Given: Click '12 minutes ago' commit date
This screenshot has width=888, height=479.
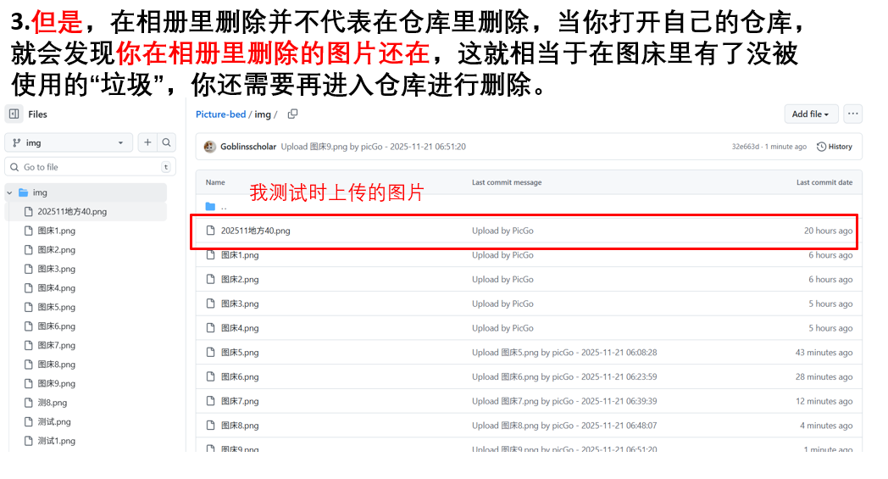Looking at the screenshot, I should pyautogui.click(x=824, y=401).
